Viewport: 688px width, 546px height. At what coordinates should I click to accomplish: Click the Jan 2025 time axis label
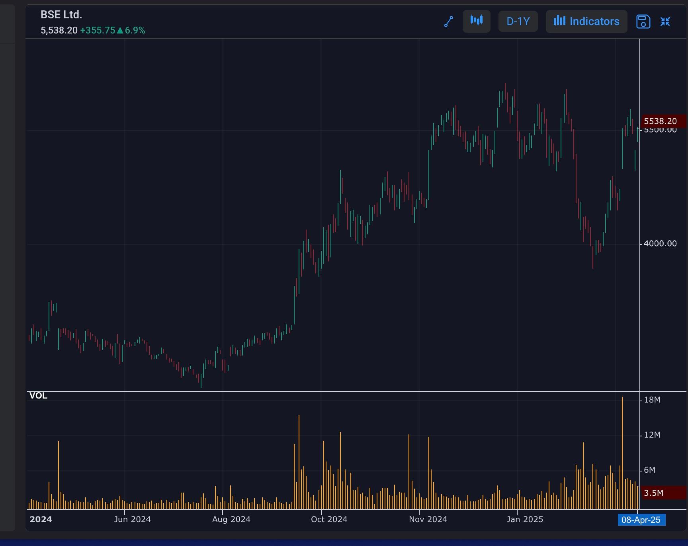point(525,519)
